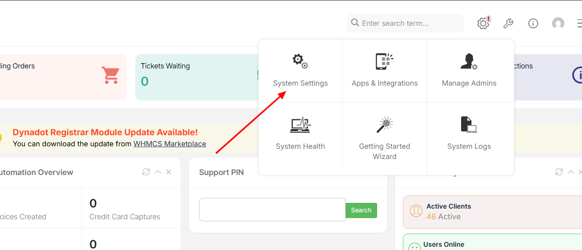This screenshot has height=250, width=582.
Task: Refresh the Automation Overview widget
Action: (146, 172)
